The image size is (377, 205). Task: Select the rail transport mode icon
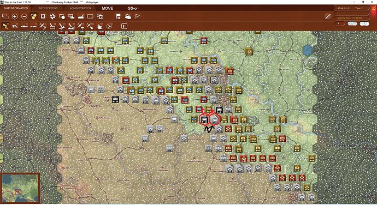(15, 26)
